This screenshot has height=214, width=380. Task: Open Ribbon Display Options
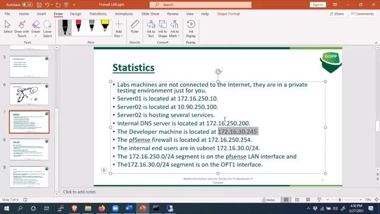coord(335,5)
